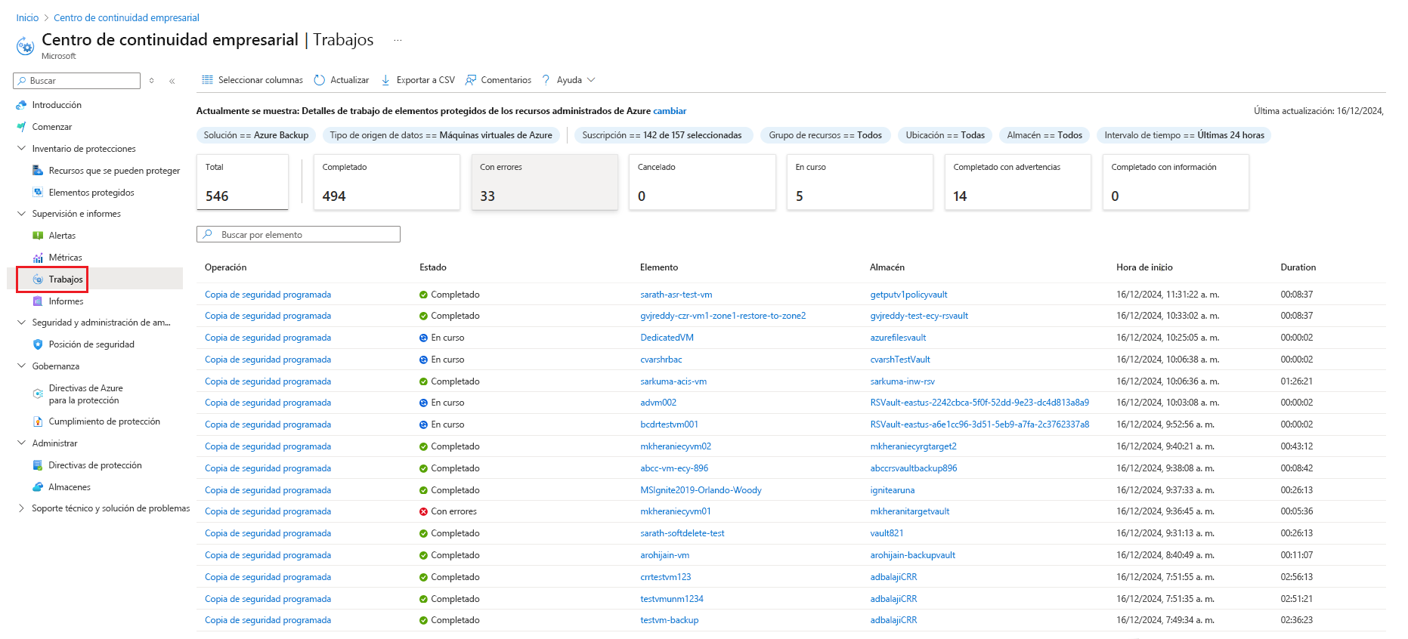Open Cumplimiento de protección
The height and width of the screenshot is (639, 1408).
pos(104,421)
